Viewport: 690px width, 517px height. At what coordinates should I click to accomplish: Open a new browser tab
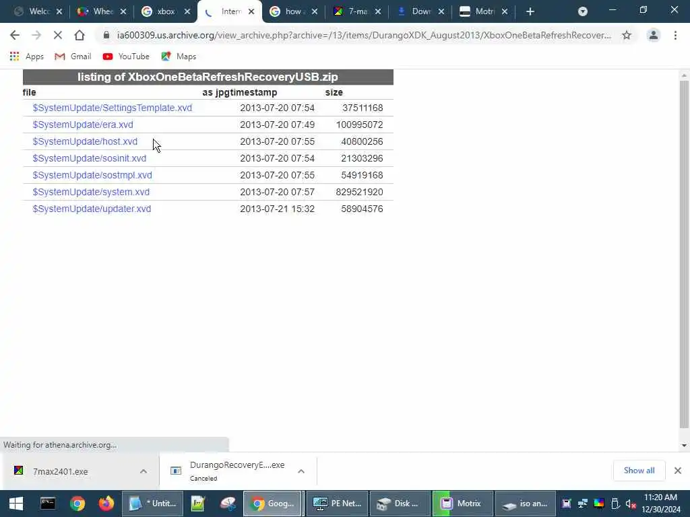(x=530, y=11)
